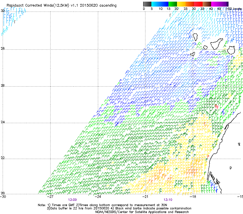Click the purple "13:09" time label
The image size is (243, 214).
[72, 200]
